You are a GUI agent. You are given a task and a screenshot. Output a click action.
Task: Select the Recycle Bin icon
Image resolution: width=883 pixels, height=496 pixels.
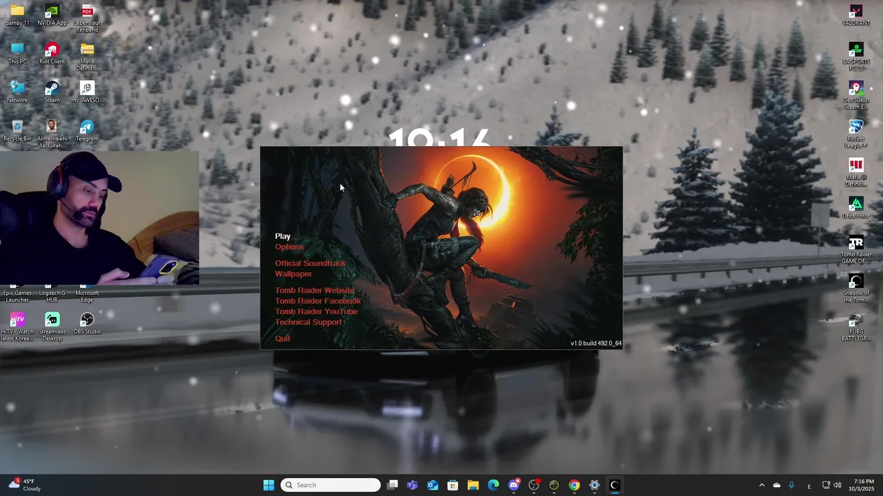click(x=17, y=131)
